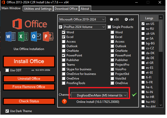This screenshot has height=118, width=167.
Task: Check ProjectStd under Single Products
Action: pos(112,74)
